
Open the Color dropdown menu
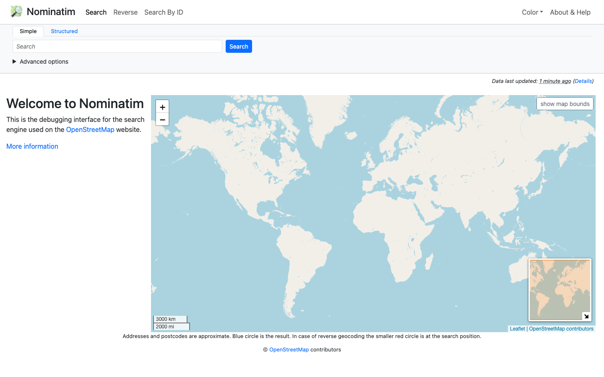[x=532, y=12]
